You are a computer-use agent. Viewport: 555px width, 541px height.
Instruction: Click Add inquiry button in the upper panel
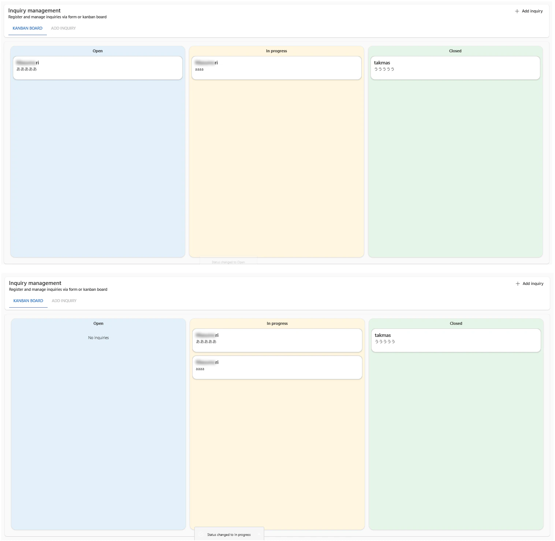[529, 11]
